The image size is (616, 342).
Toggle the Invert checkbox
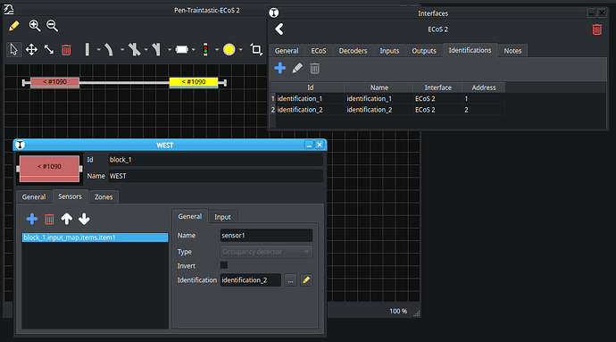coord(224,265)
